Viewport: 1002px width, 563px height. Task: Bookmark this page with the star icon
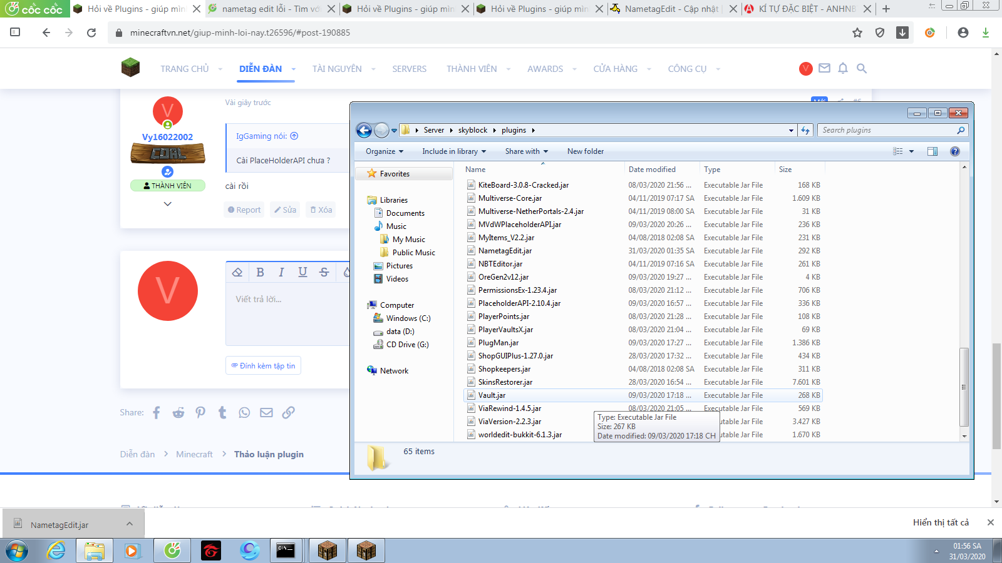[857, 33]
